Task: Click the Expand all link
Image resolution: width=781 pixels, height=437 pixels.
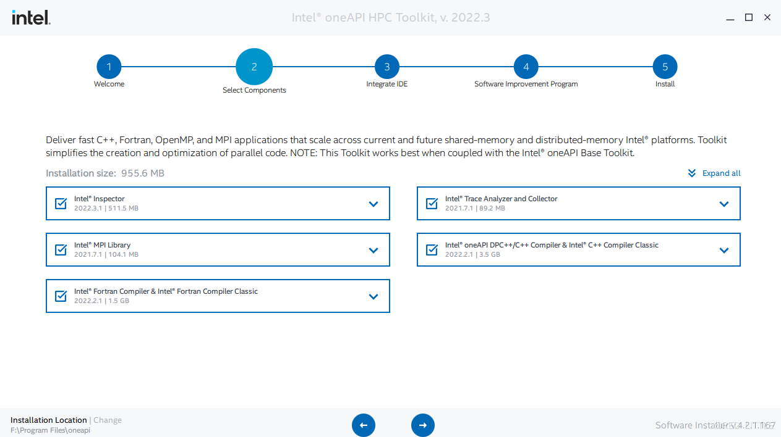Action: pos(721,173)
